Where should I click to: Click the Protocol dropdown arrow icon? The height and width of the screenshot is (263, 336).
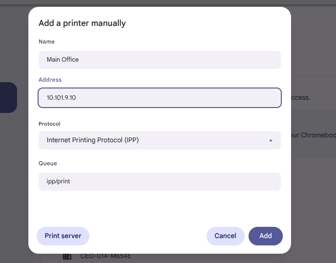pyautogui.click(x=271, y=140)
